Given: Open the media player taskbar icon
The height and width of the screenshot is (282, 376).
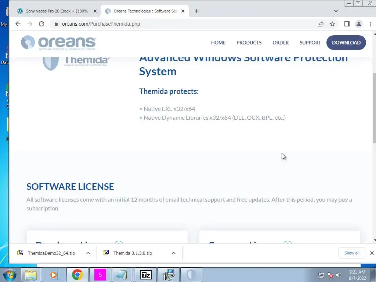Looking at the screenshot, I should coord(54,275).
